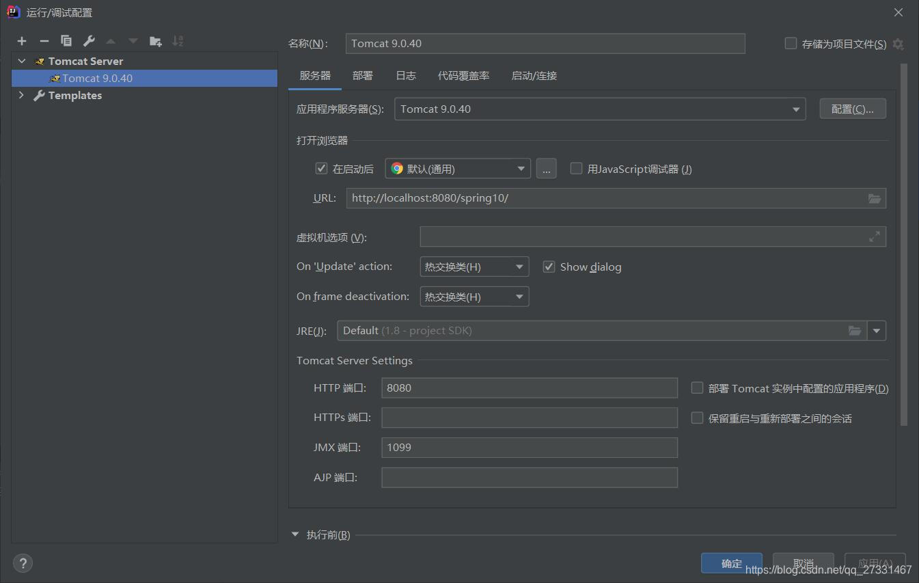The height and width of the screenshot is (583, 919).
Task: Click the browser ellipsis button
Action: [546, 169]
